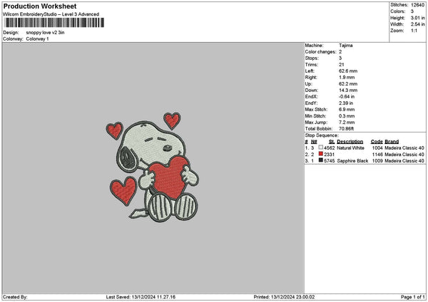
Task: Click the Height value '3.01 in'
Action: coord(417,18)
